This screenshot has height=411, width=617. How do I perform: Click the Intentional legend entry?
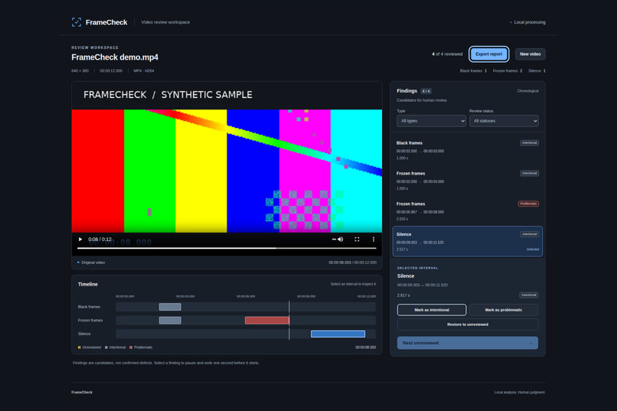[116, 347]
